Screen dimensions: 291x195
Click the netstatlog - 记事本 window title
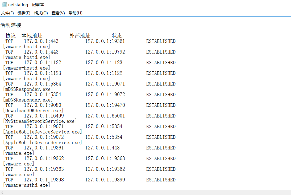26,5
